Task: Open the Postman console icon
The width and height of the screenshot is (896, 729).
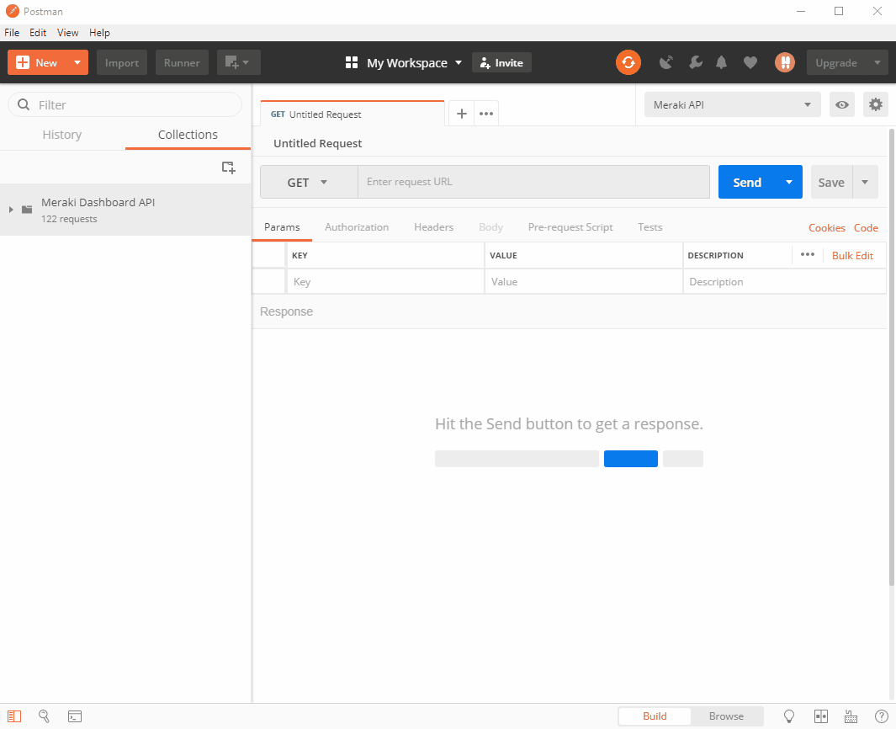Action: [x=75, y=716]
